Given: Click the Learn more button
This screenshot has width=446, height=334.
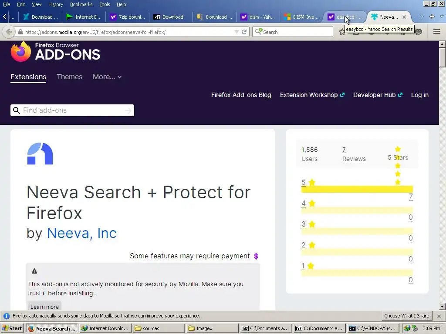Looking at the screenshot, I should pos(44,307).
